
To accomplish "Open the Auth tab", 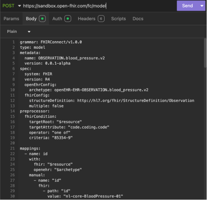I will 57,19.
